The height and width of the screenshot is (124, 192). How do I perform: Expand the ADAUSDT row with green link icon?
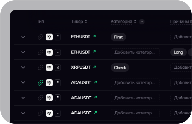(23, 82)
